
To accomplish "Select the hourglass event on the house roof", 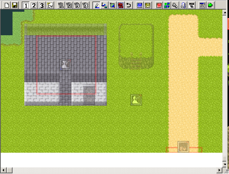I will pyautogui.click(x=66, y=65).
